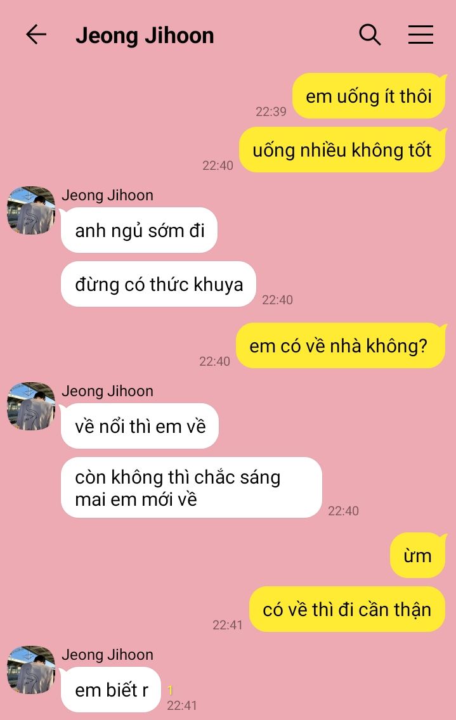The height and width of the screenshot is (720, 456).
Task: Tap the back arrow icon
Action: (x=36, y=35)
